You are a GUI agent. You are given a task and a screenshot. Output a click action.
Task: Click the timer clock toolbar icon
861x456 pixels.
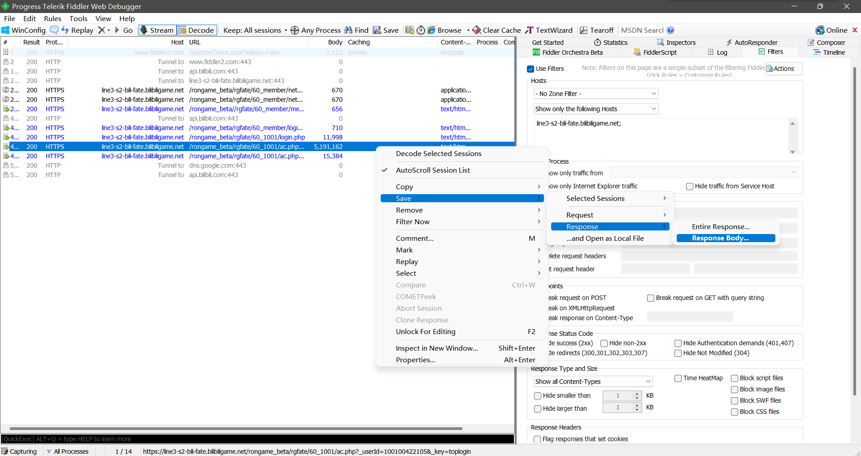[421, 30]
